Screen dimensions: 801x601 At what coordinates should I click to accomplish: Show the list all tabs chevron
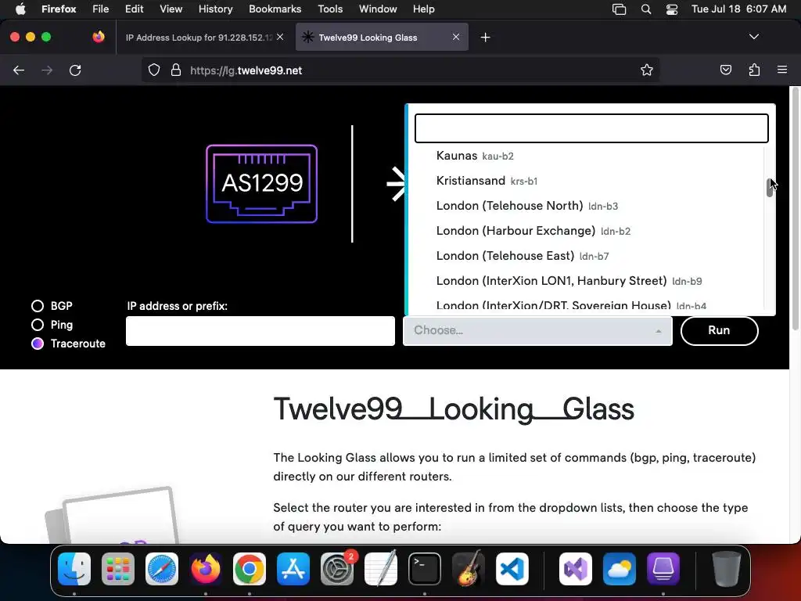(x=754, y=37)
